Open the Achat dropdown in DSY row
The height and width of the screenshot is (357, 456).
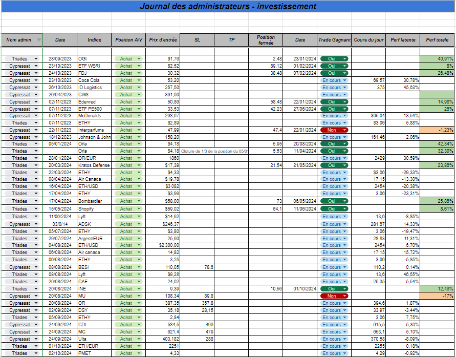tap(128, 310)
